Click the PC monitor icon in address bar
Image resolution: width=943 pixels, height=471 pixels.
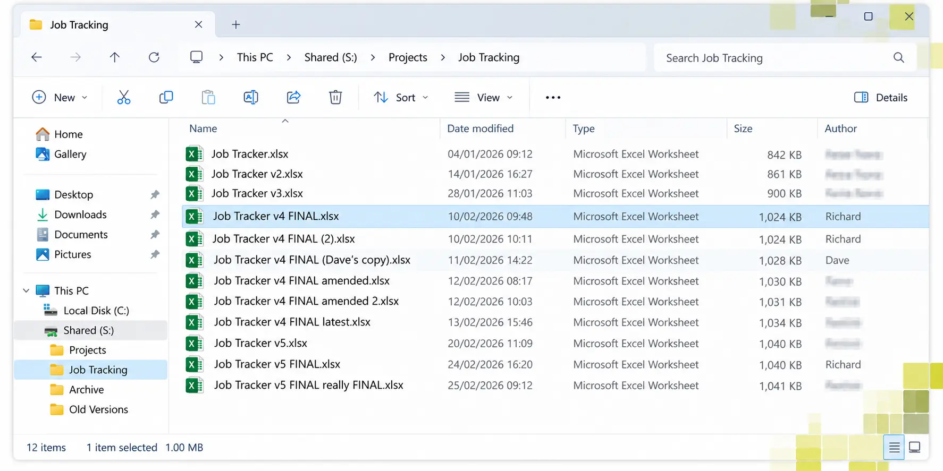[196, 57]
